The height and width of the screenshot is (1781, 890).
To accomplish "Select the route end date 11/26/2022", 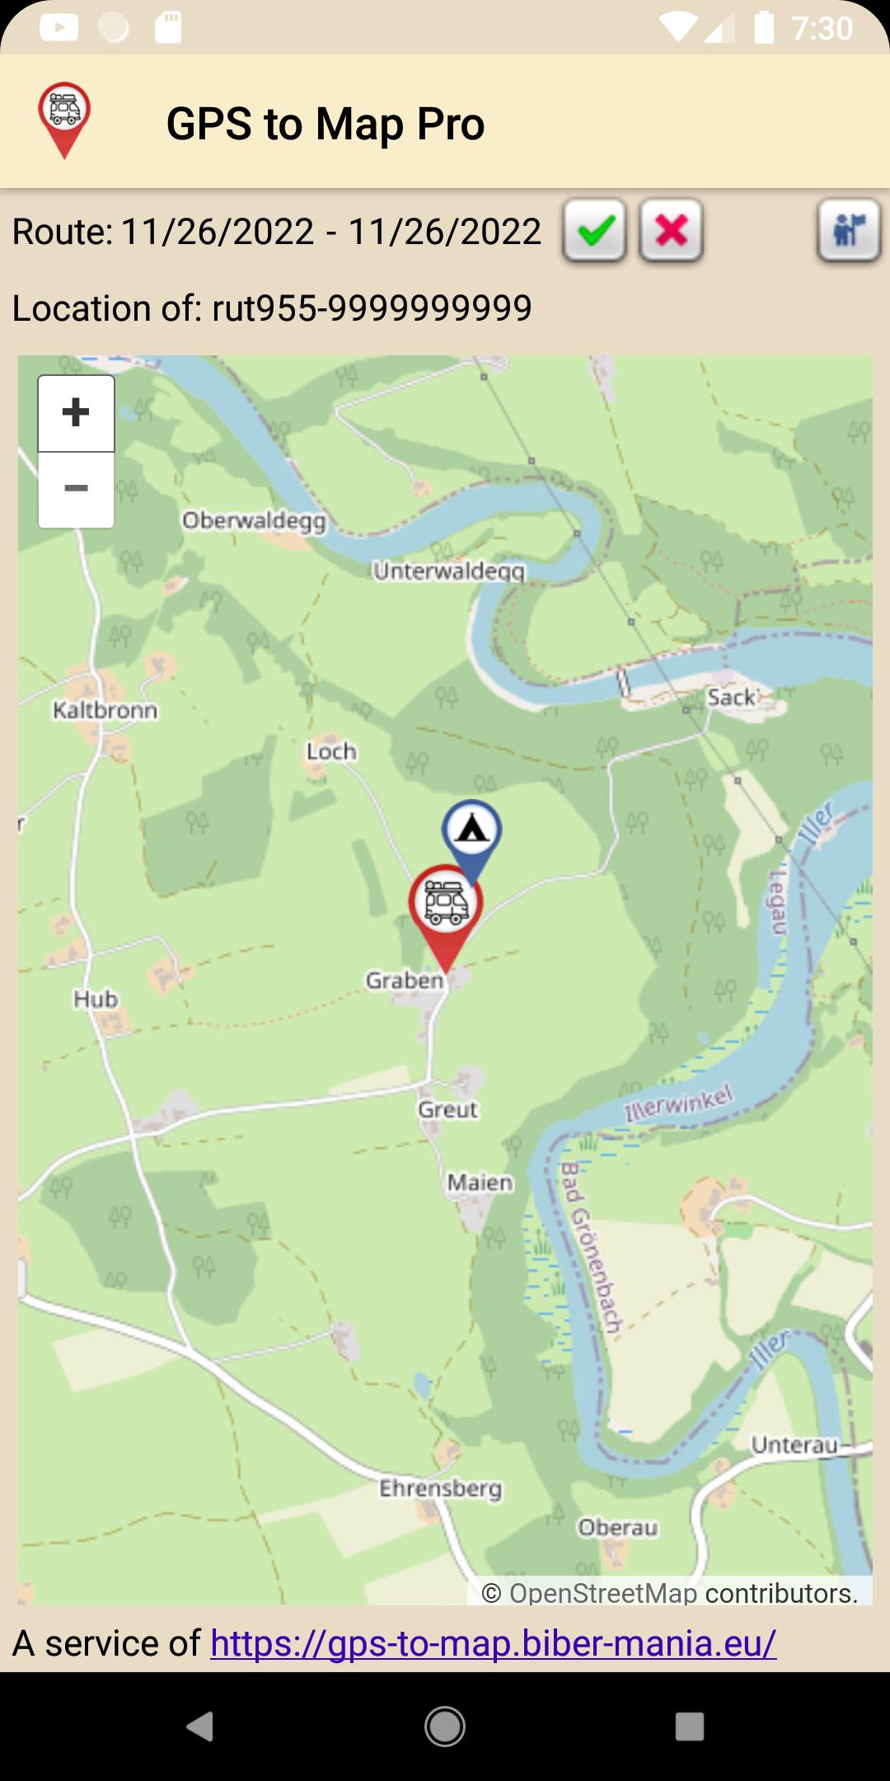I will tap(444, 232).
